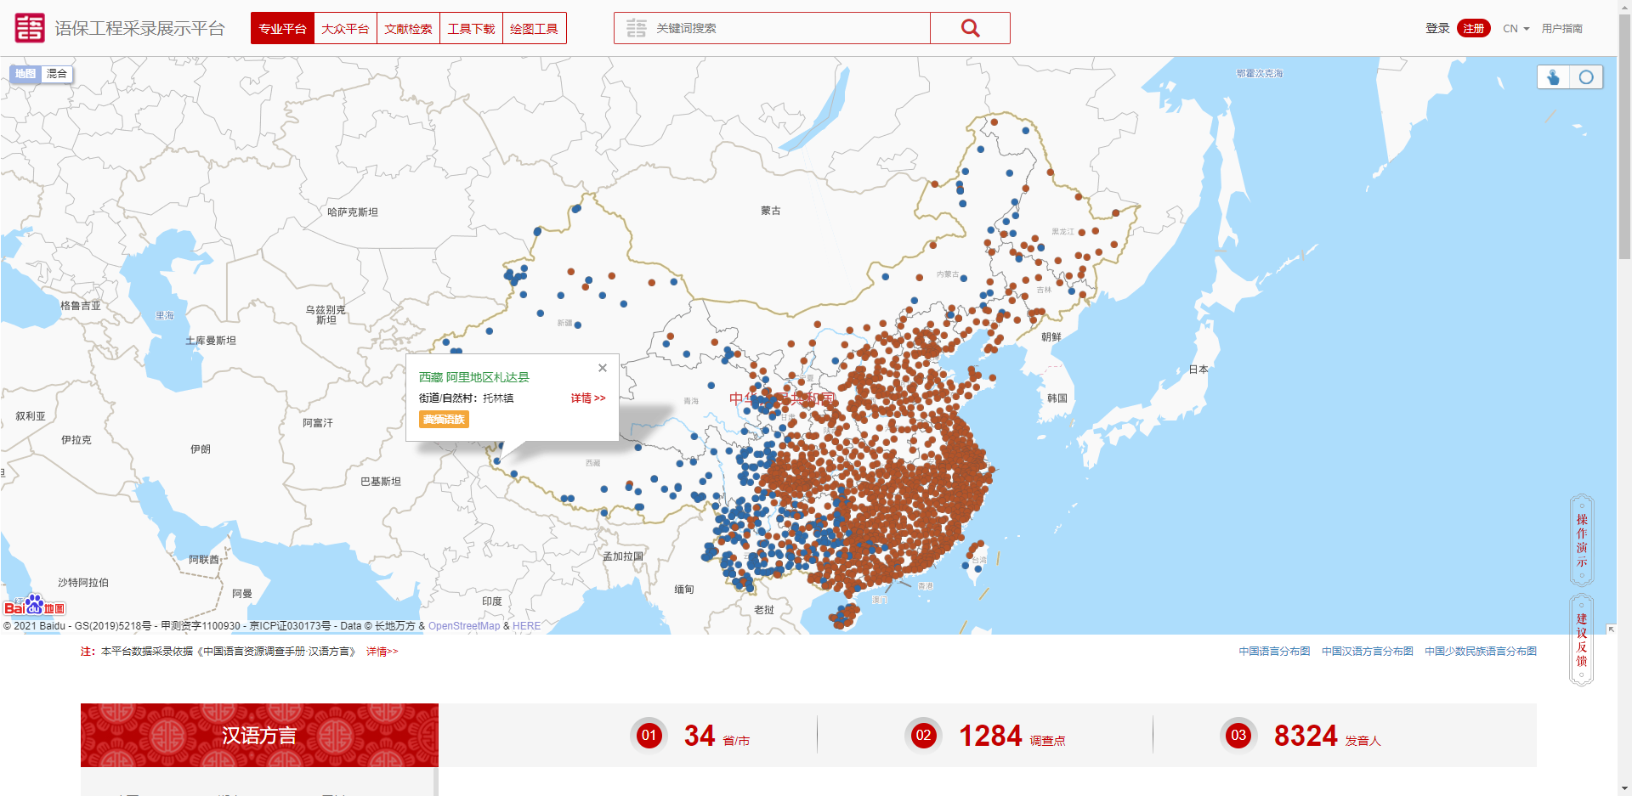This screenshot has width=1632, height=796.
Task: Click the scrollbar down arrow
Action: coord(1624,788)
